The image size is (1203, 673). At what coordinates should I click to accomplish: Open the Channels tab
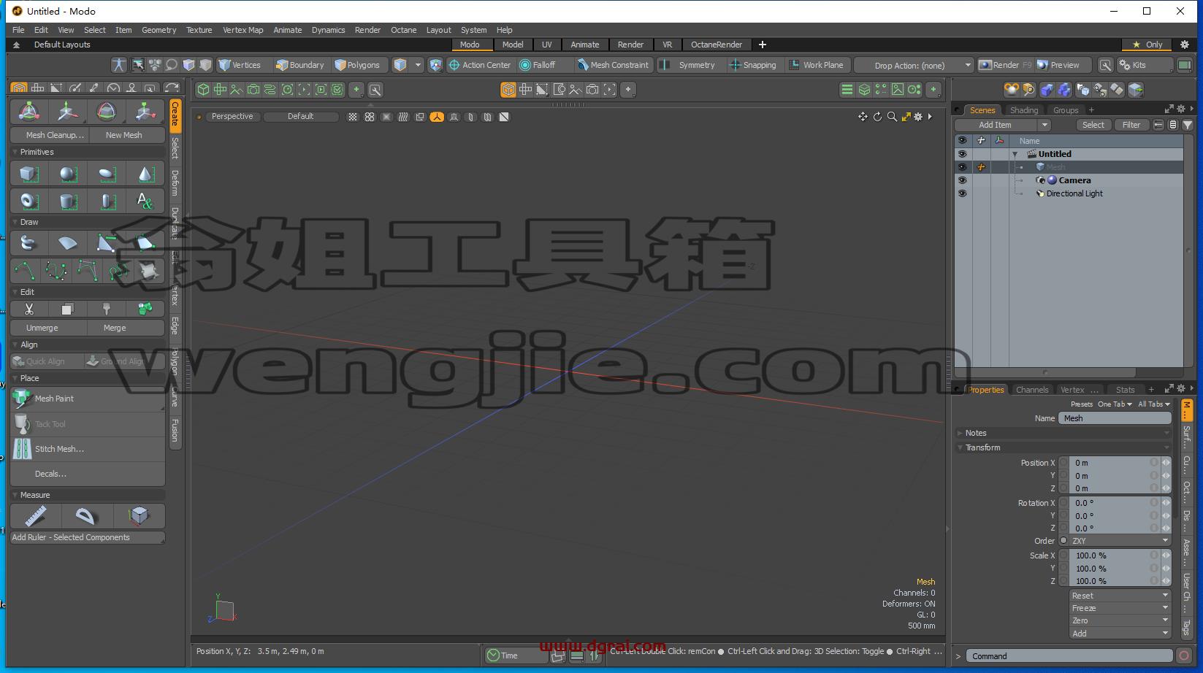[x=1031, y=390]
